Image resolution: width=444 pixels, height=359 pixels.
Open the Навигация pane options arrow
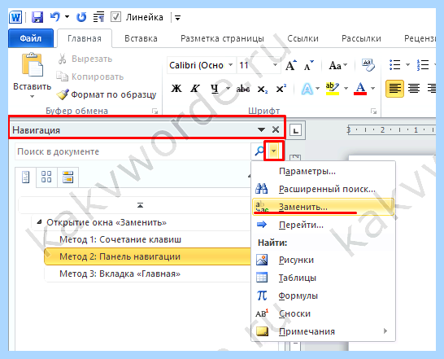261,130
